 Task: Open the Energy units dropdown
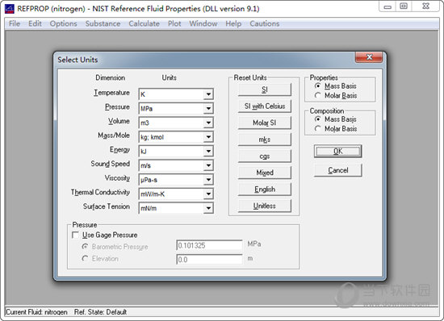point(208,152)
